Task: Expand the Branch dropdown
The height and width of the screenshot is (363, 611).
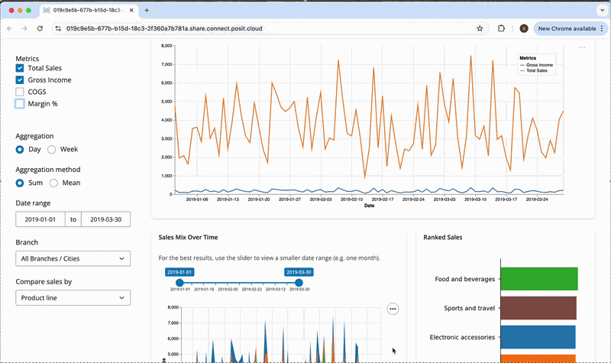Action: (x=73, y=259)
